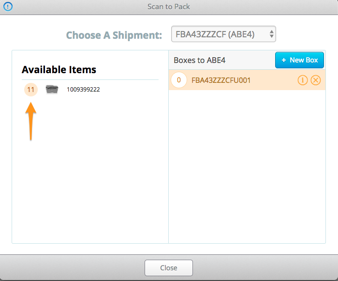
Task: Click the Available Items heading
Action: pos(59,70)
